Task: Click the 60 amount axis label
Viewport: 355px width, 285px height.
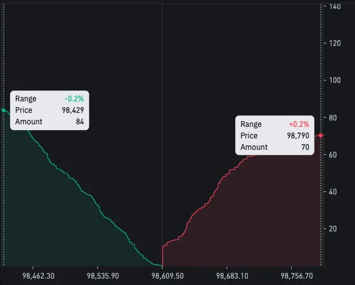Action: coord(333,155)
